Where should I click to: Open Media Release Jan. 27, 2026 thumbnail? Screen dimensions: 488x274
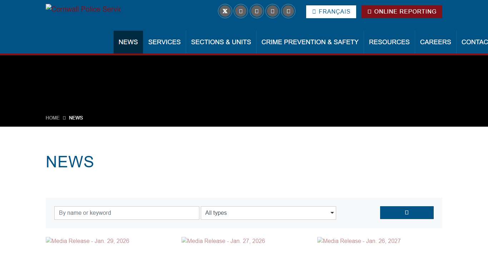click(223, 241)
